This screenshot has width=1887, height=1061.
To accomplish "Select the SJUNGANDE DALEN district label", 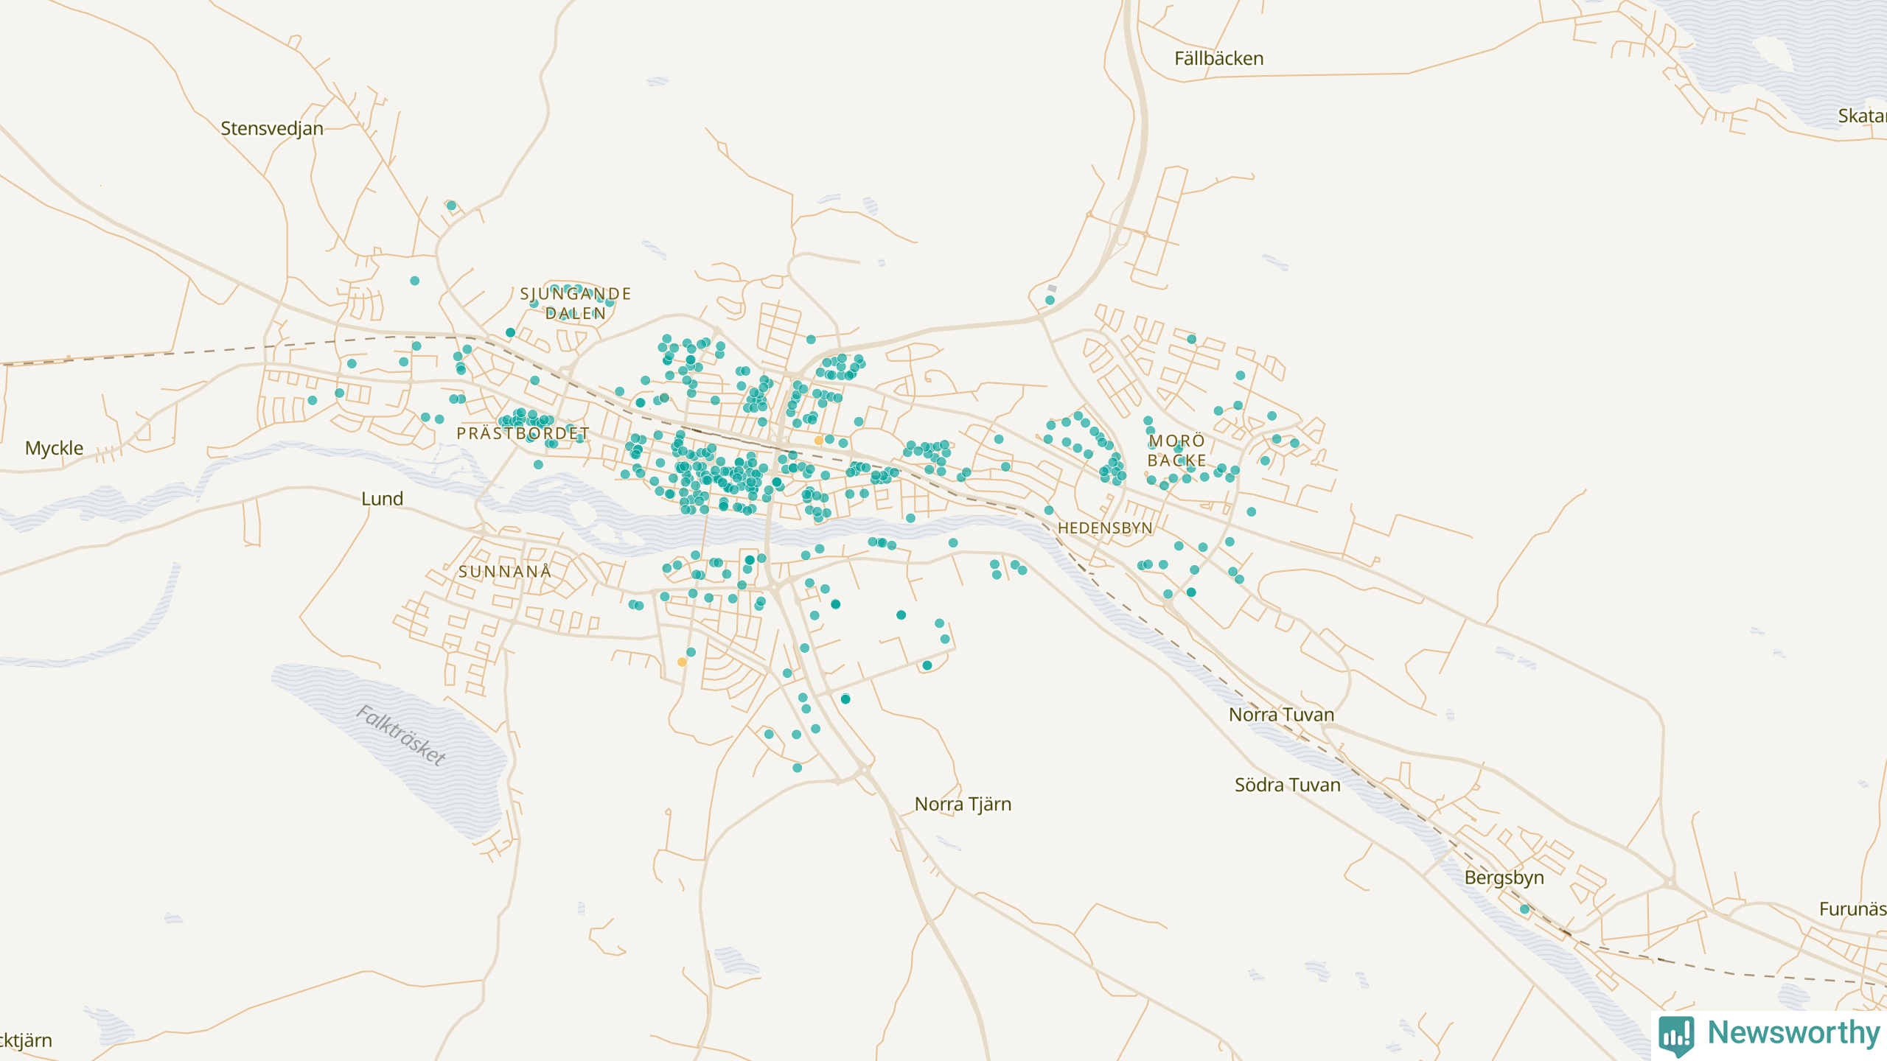I will click(575, 304).
